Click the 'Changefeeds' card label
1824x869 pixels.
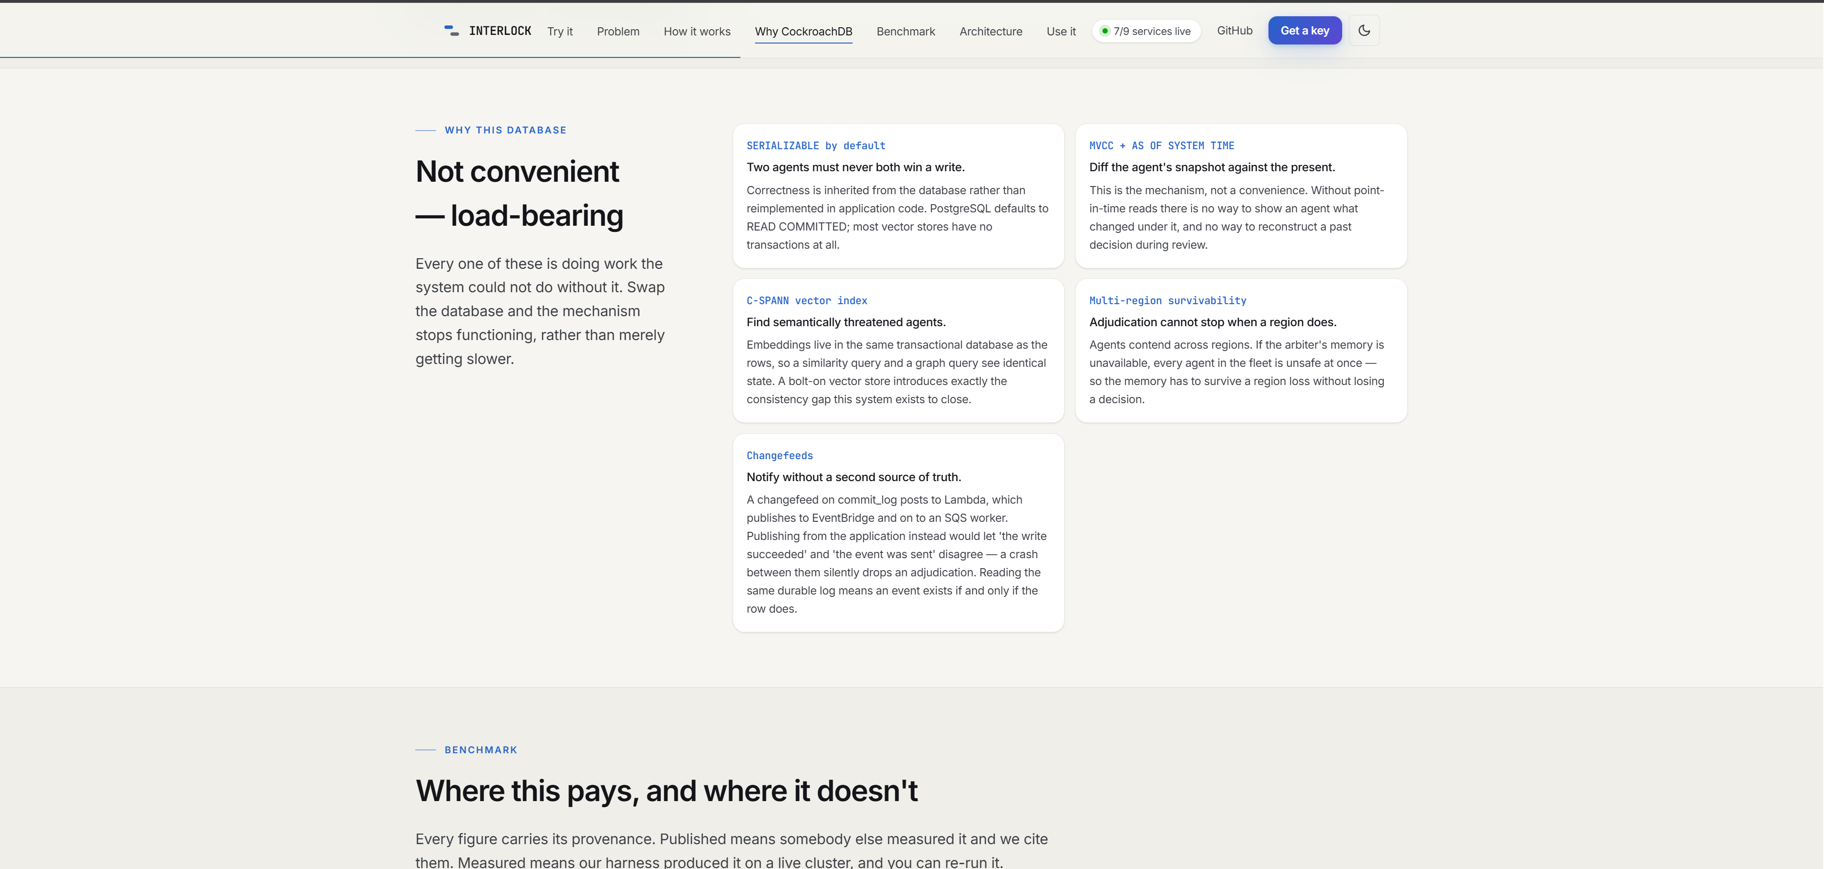(x=779, y=456)
